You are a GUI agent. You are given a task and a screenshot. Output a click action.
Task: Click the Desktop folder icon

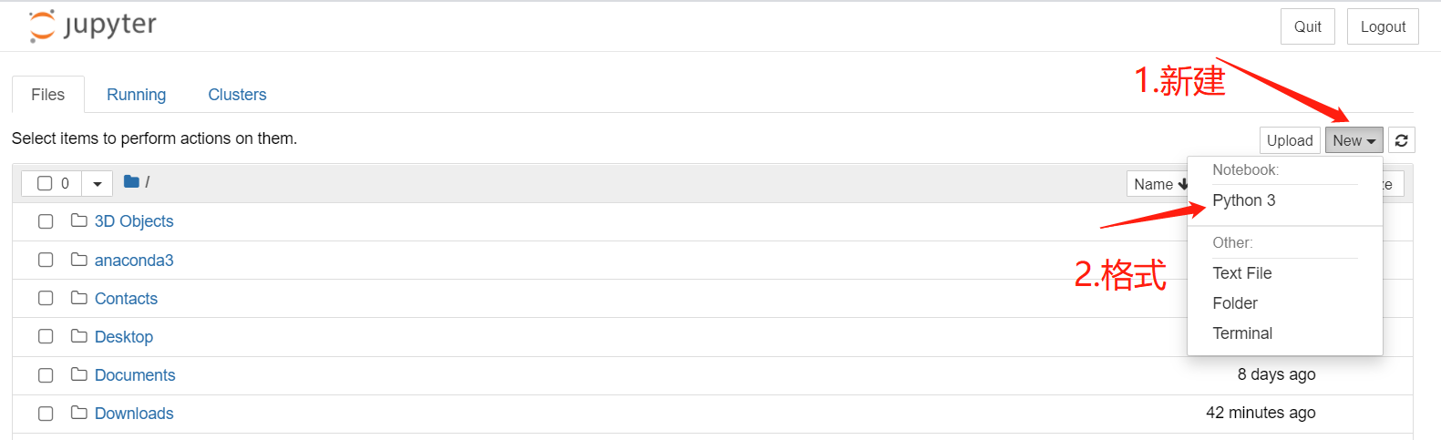pyautogui.click(x=79, y=336)
